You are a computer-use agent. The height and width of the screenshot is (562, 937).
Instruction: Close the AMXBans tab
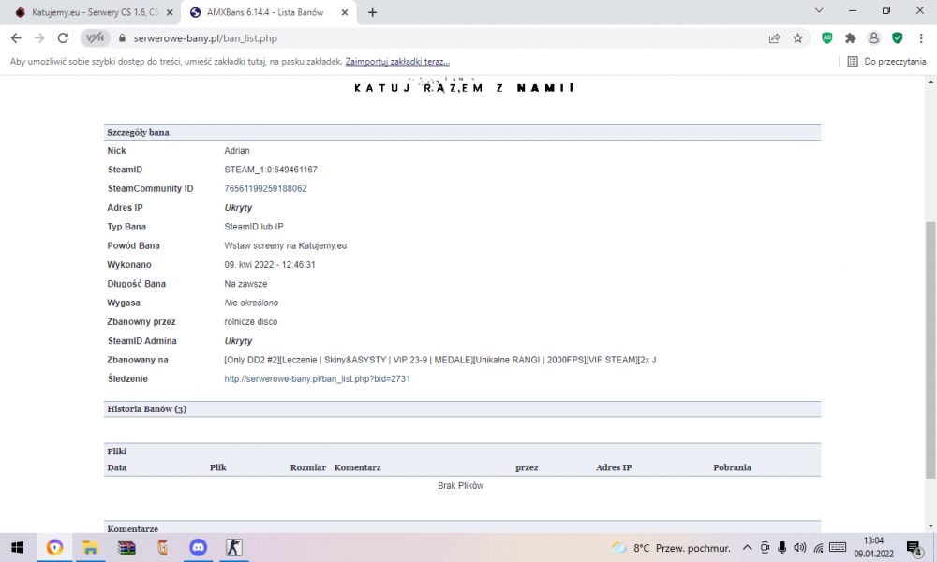pyautogui.click(x=345, y=12)
